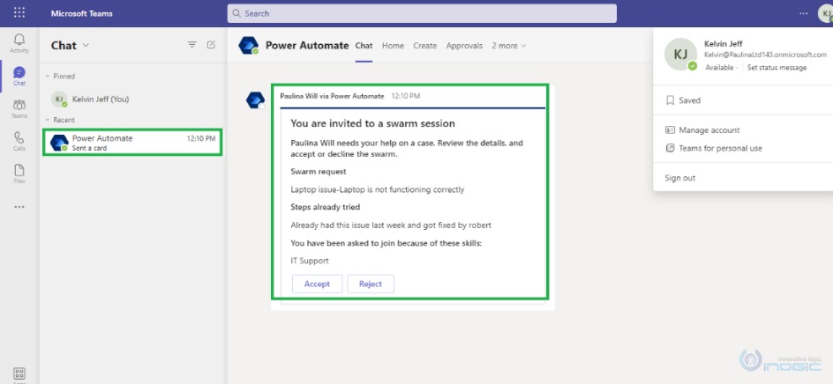Open the Power Automate recent chat
The width and height of the screenshot is (833, 384).
pos(132,142)
